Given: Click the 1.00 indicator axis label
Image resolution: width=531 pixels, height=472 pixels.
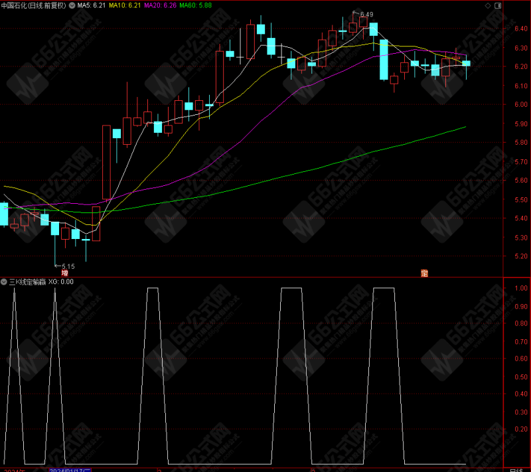Looking at the screenshot, I should (x=521, y=288).
